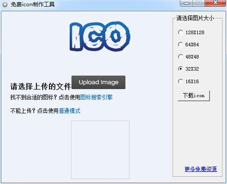Minimize the 免费icon制作工具 window
The width and height of the screenshot is (227, 184).
point(187,3)
